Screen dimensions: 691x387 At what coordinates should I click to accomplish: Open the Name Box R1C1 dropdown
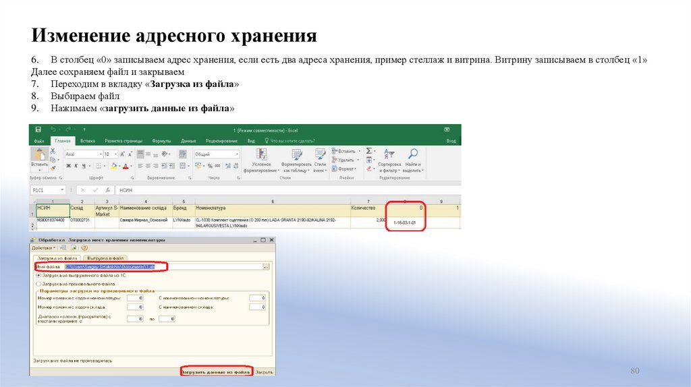(62, 189)
